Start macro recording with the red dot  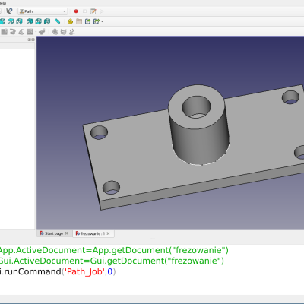point(76,11)
